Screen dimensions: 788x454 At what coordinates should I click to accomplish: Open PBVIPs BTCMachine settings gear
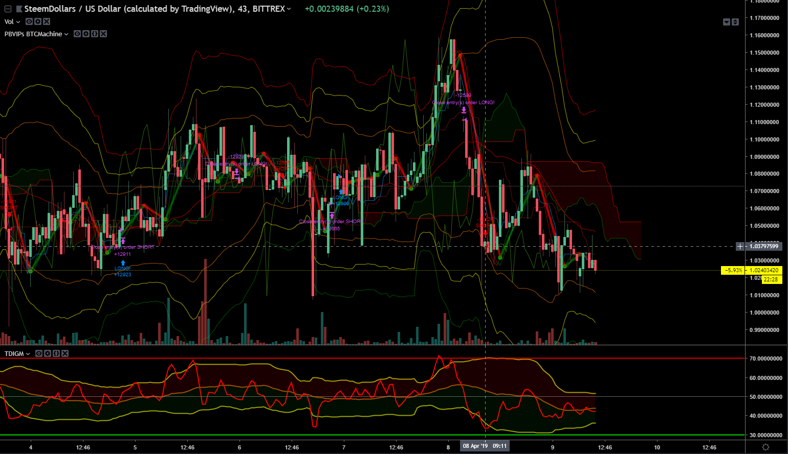click(86, 34)
